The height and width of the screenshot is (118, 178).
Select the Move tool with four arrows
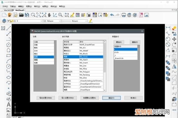[x=174, y=39]
